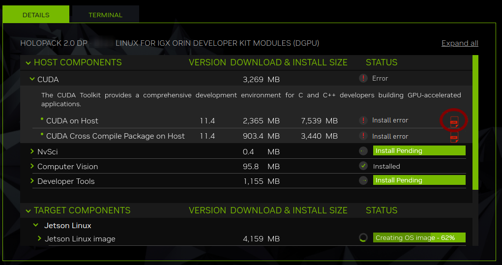Expand the NvSci component row

pos(32,151)
